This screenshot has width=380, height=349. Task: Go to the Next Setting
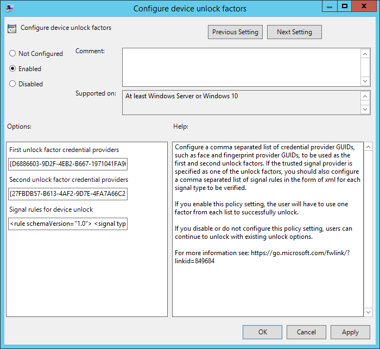click(294, 32)
